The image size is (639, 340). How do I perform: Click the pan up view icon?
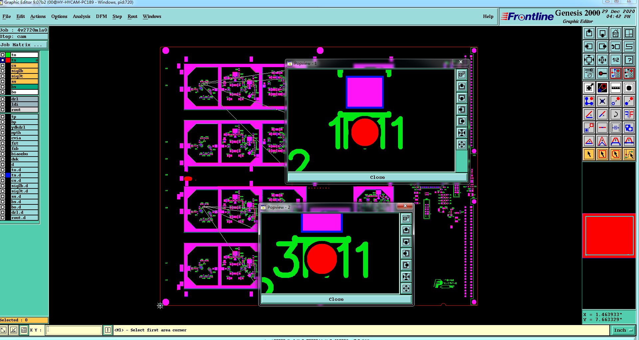coord(589,33)
